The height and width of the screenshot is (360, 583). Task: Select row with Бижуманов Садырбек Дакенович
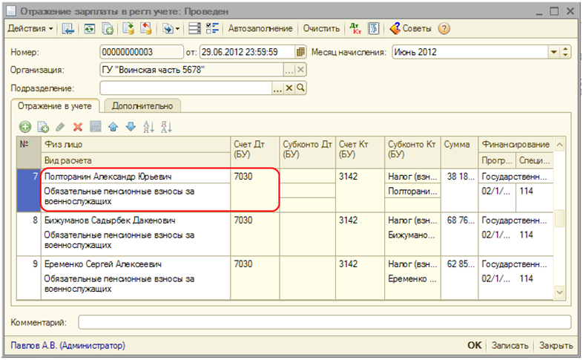[110, 221]
